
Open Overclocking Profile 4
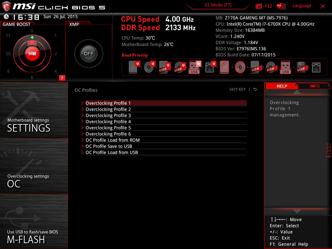point(166,121)
